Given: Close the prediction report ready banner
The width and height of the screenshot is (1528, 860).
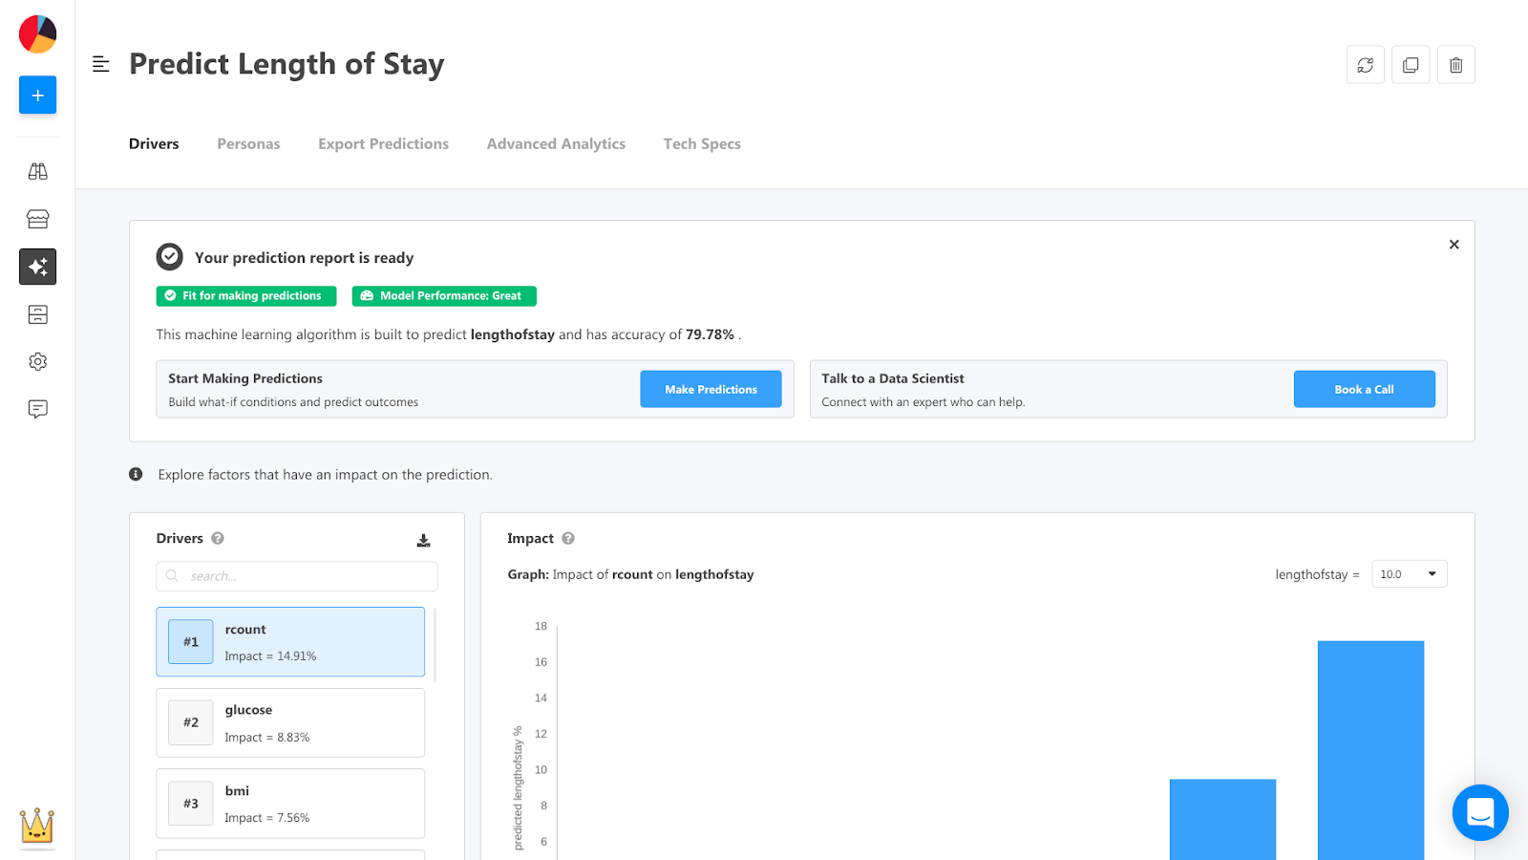Looking at the screenshot, I should point(1454,245).
